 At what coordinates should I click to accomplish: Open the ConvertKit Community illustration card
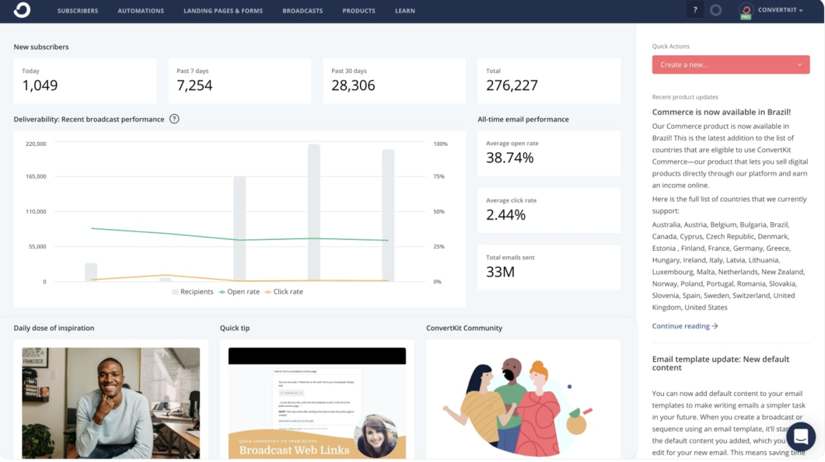[523, 401]
